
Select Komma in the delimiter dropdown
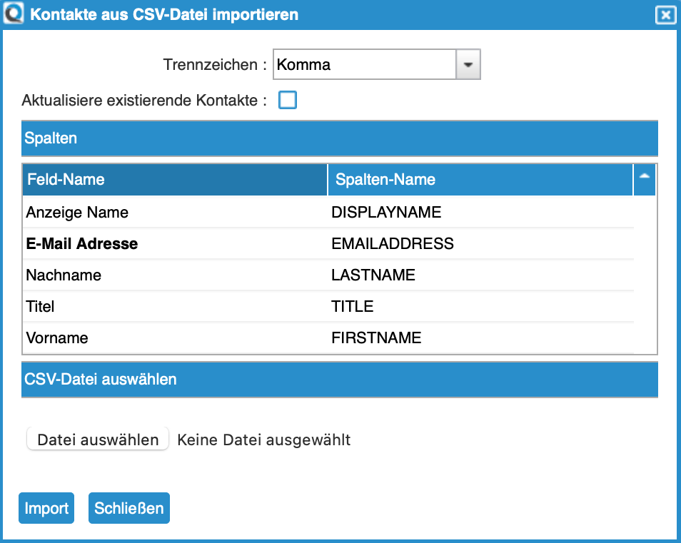[x=364, y=64]
